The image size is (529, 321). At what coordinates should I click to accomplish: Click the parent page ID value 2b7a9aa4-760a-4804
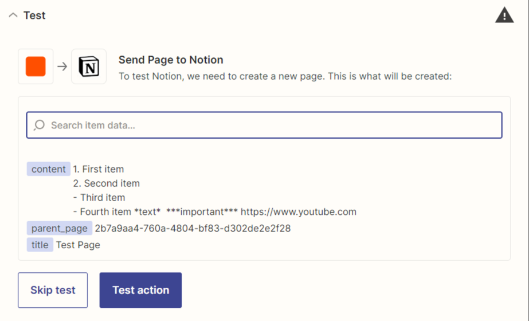coord(193,229)
